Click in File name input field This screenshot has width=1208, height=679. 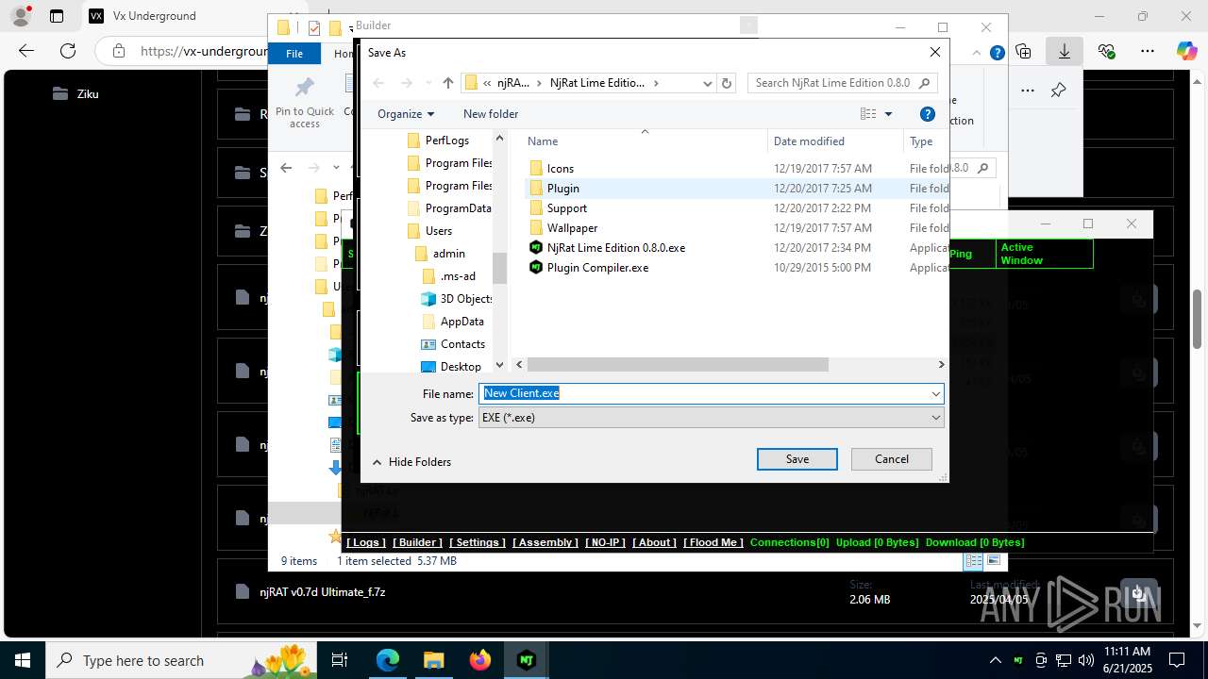[x=703, y=393]
